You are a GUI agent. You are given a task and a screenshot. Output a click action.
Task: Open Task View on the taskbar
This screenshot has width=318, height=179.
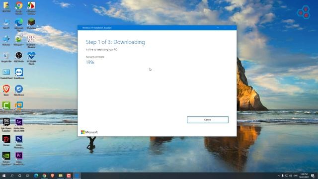coord(28,176)
